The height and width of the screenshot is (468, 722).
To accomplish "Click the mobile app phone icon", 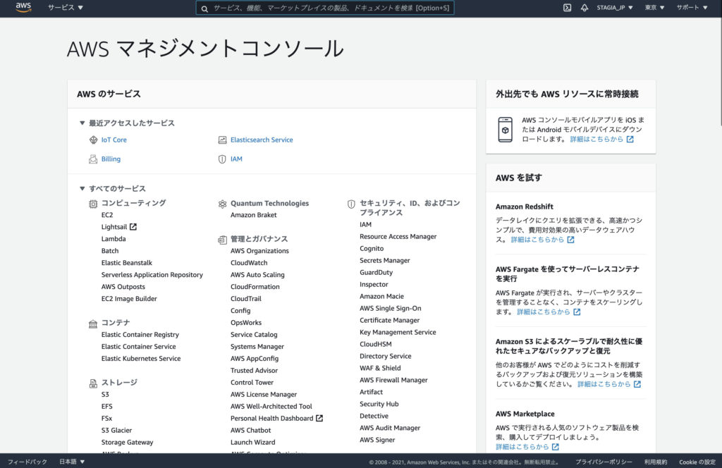I will click(x=505, y=130).
